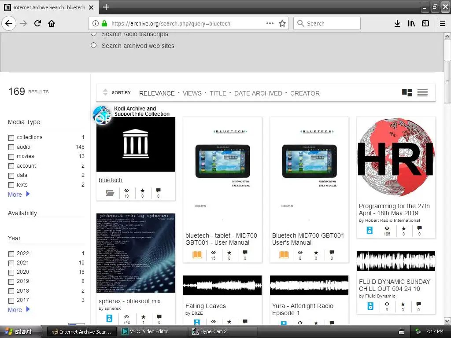Viewport: 451px width, 338px height.
Task: Click the scrollbar down arrow
Action: pyautogui.click(x=447, y=321)
